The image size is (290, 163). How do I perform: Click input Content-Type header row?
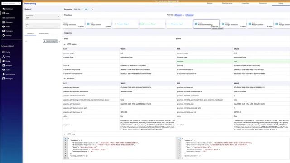(x=119, y=58)
